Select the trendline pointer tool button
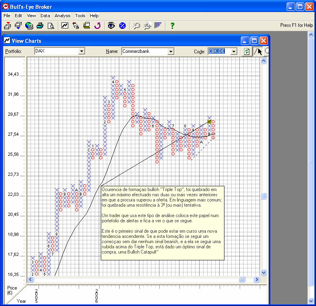Screen dimensions: 316x306 tap(258, 52)
